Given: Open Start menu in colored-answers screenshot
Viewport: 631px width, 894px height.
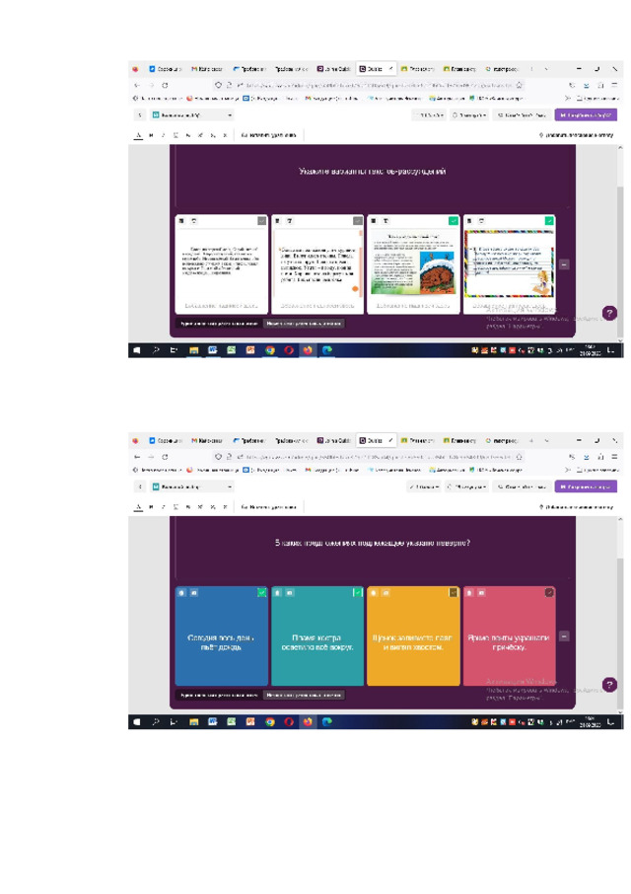Looking at the screenshot, I should [x=136, y=722].
